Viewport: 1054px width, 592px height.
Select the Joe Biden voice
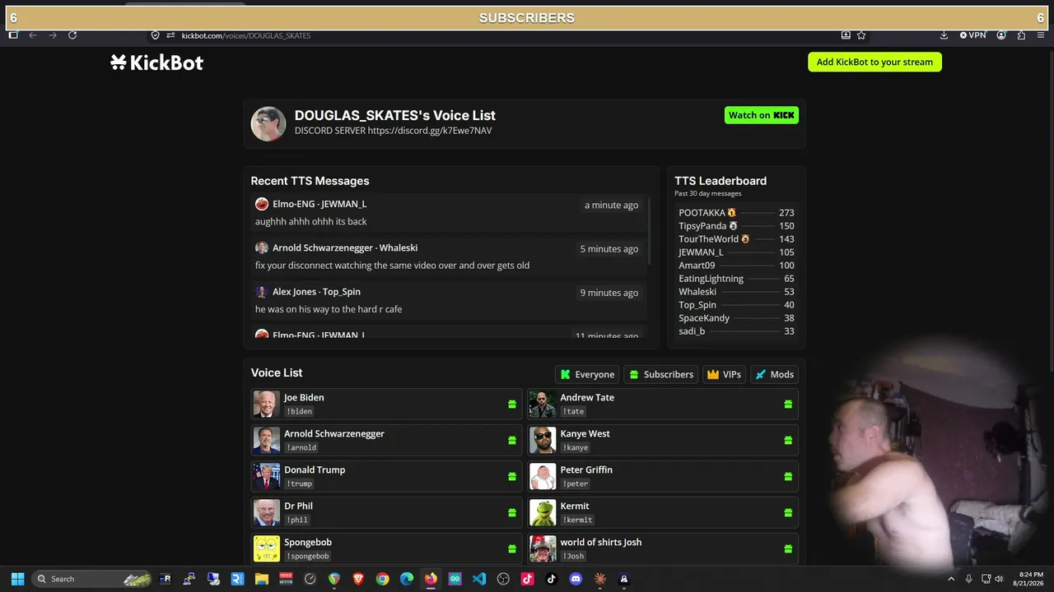pyautogui.click(x=386, y=404)
